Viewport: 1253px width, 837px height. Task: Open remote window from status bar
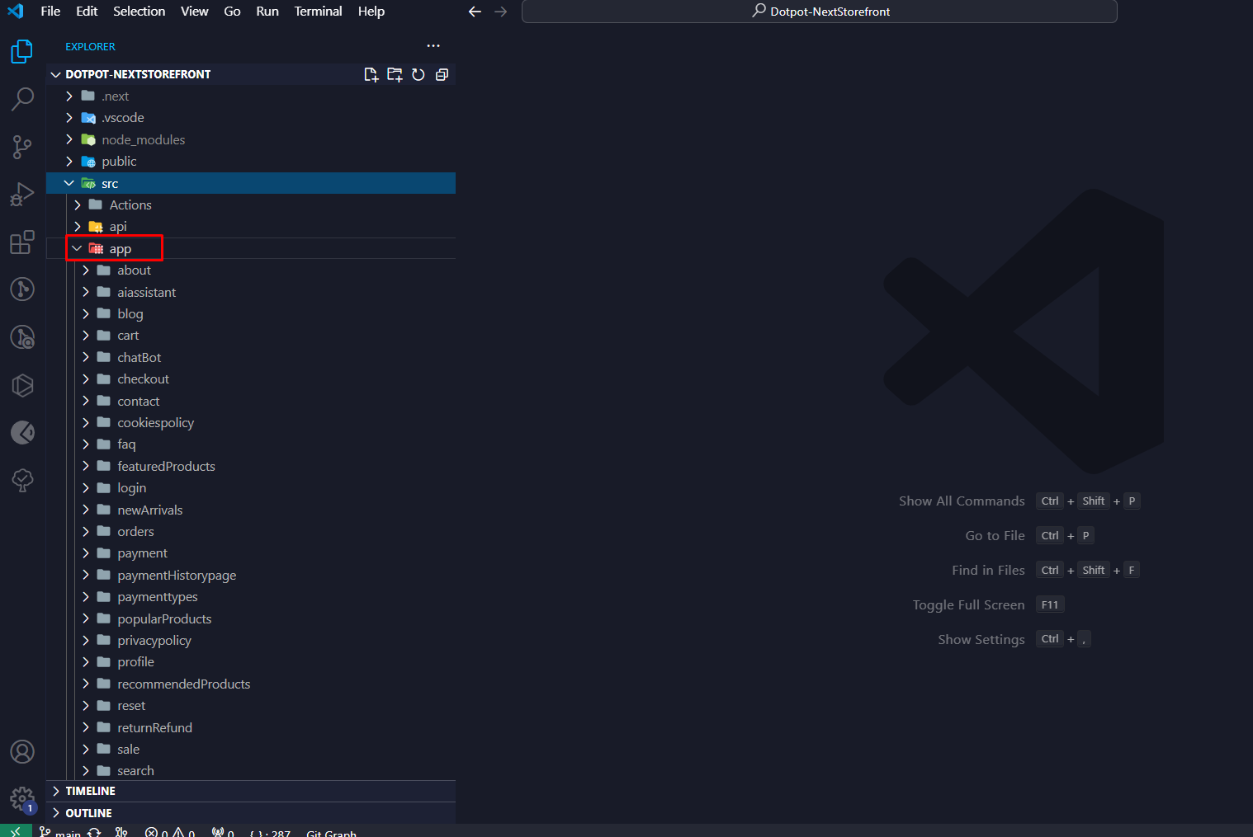coord(16,831)
